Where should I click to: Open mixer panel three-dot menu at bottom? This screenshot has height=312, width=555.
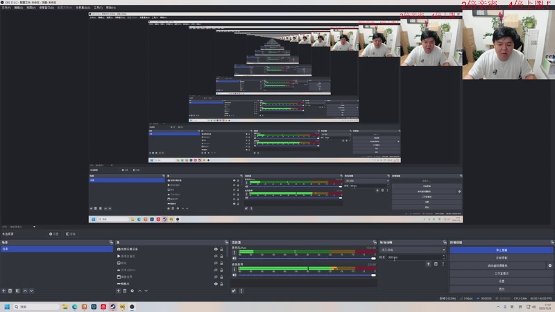[x=241, y=291]
